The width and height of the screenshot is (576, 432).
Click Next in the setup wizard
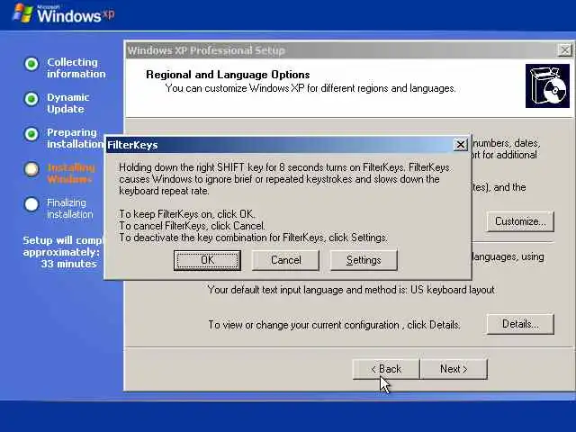pos(454,369)
